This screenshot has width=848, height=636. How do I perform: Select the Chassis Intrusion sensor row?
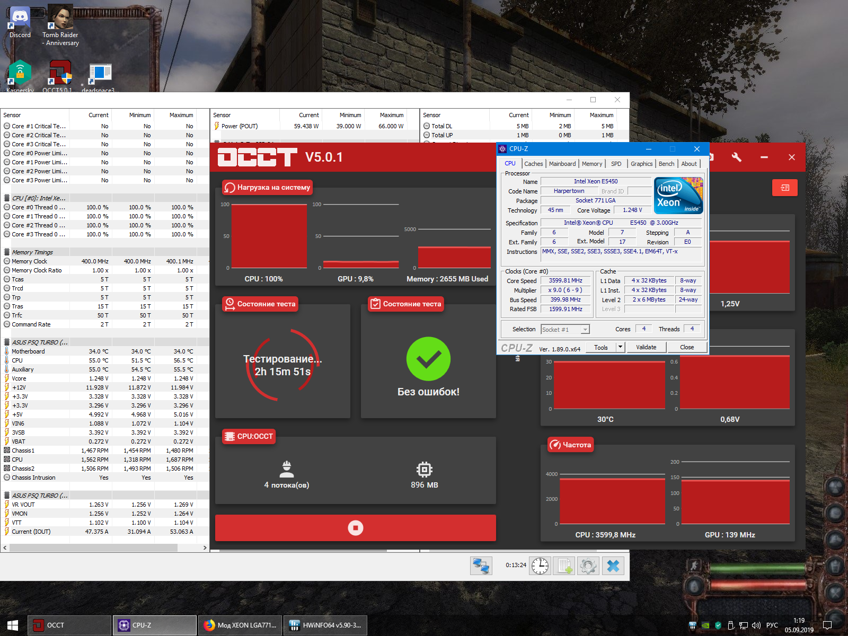pyautogui.click(x=105, y=478)
